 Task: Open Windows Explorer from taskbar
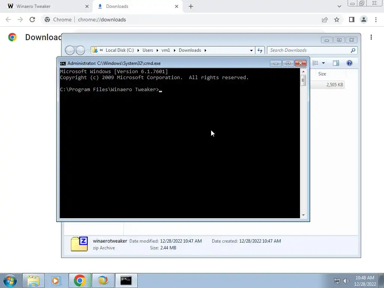pyautogui.click(x=33, y=280)
